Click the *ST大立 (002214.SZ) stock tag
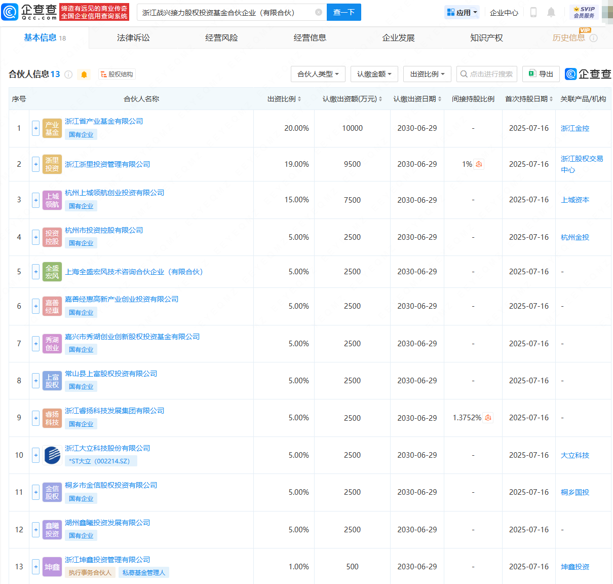The image size is (613, 584). tap(101, 461)
